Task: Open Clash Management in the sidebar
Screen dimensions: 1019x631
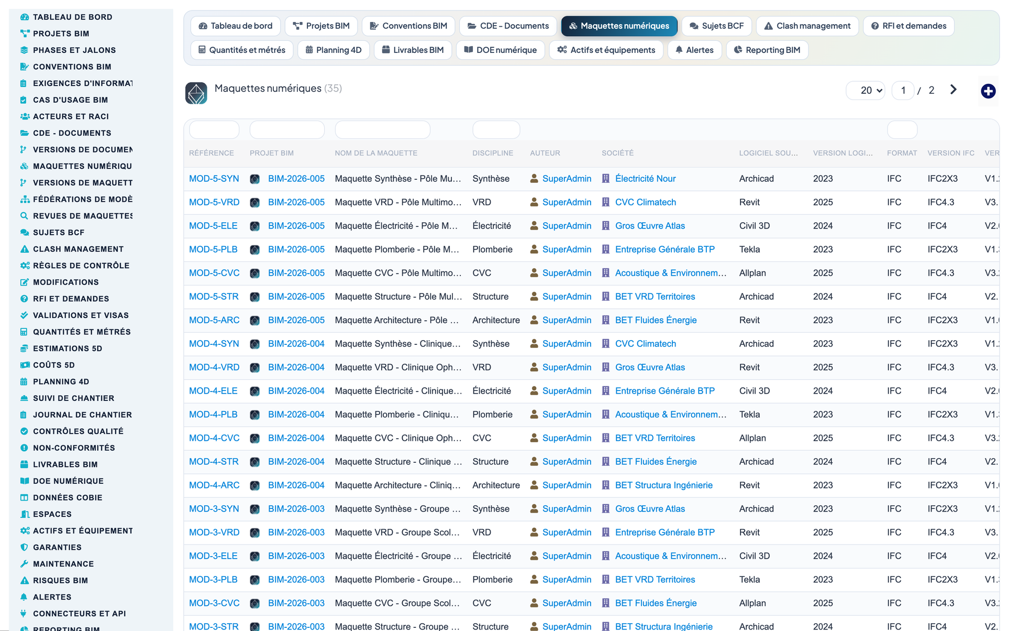Action: tap(78, 249)
